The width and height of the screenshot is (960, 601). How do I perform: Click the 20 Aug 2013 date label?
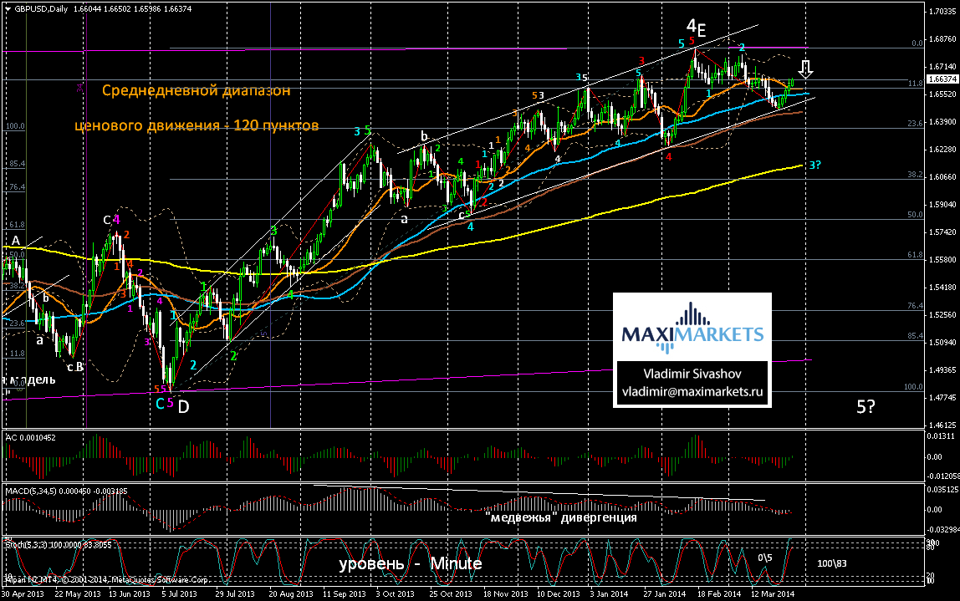[291, 593]
